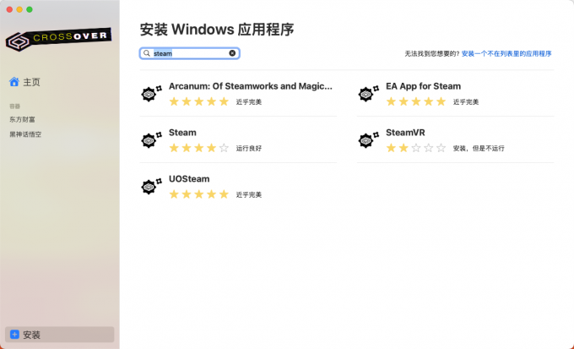Screen dimensions: 574x349
Task: Click the UOSteam star rating
Action: click(x=198, y=194)
